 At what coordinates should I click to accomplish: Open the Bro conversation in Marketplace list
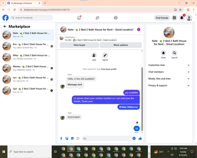coord(28,46)
